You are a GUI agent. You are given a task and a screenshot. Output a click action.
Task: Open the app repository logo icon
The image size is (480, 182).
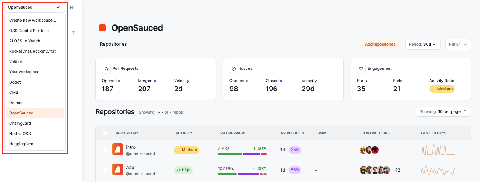118,170
